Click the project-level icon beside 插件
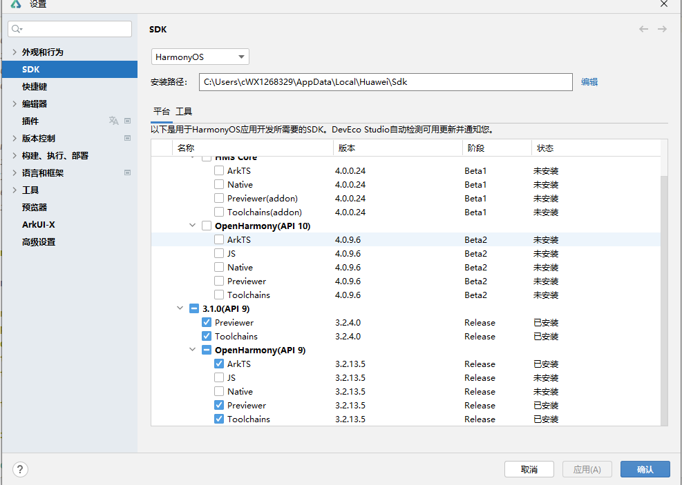This screenshot has width=682, height=485. tap(127, 121)
